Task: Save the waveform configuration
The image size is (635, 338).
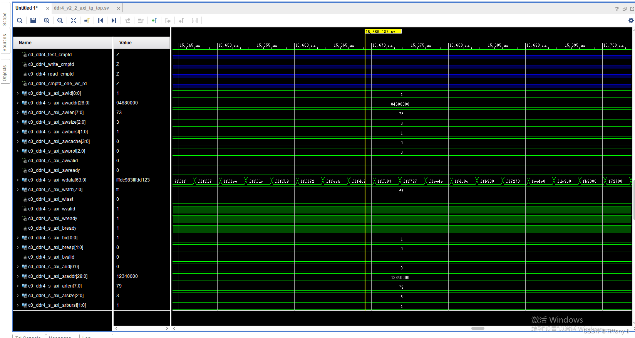Action: click(33, 20)
